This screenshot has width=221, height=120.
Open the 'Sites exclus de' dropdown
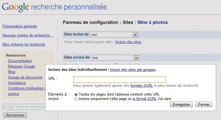(x=136, y=58)
